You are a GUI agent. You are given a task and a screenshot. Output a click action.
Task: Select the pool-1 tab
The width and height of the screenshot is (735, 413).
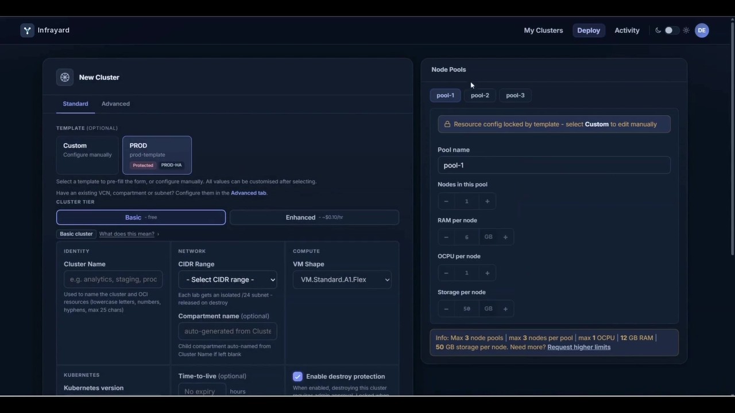(445, 95)
